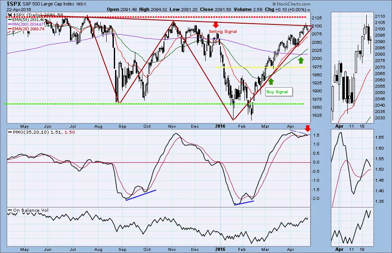Click the green dotted support line near 1860

126,104
